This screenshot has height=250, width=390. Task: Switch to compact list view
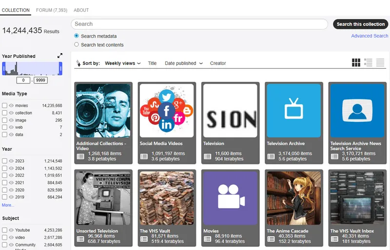click(380, 62)
